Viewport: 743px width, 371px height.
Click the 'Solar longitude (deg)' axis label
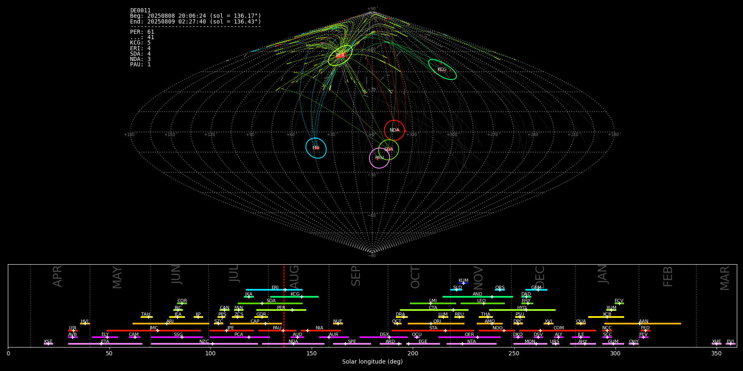tap(372, 362)
